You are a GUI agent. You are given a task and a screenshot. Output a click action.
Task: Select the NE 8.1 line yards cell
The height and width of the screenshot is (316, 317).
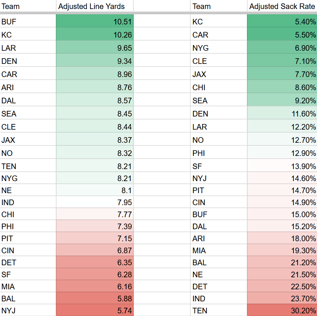pyautogui.click(x=95, y=191)
